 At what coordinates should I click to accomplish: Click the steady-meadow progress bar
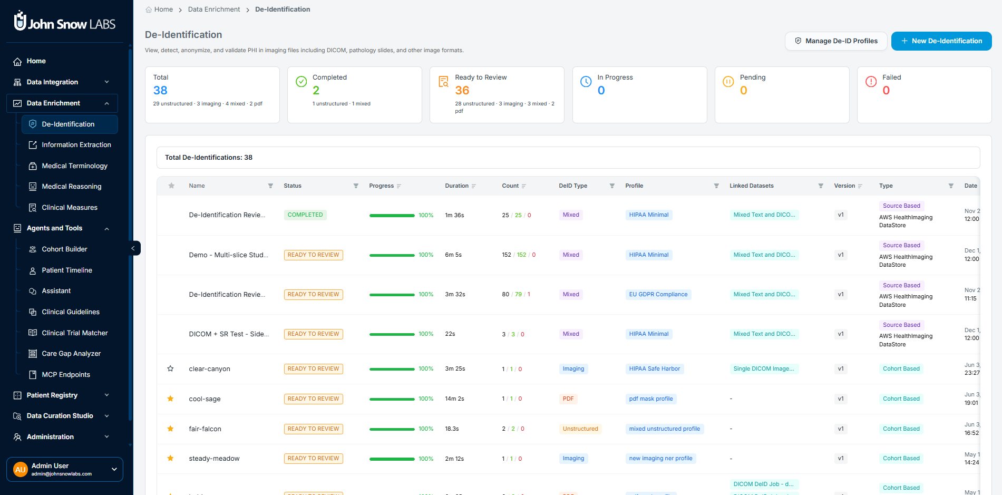392,459
